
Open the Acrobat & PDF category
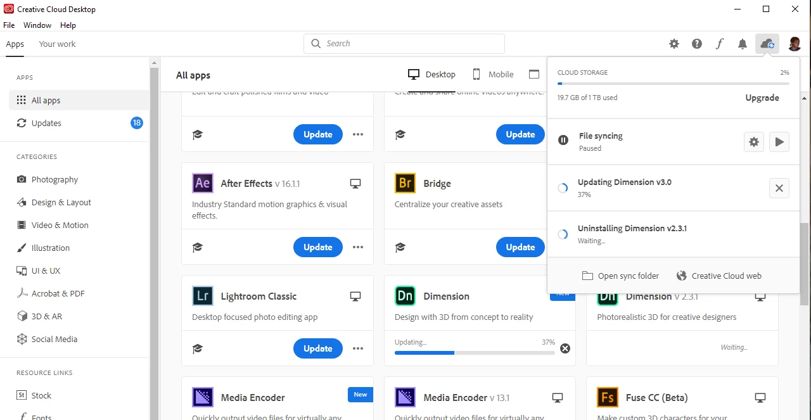click(x=50, y=293)
